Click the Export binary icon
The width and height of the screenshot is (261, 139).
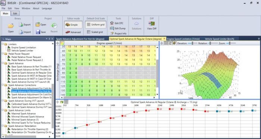(x=21, y=25)
